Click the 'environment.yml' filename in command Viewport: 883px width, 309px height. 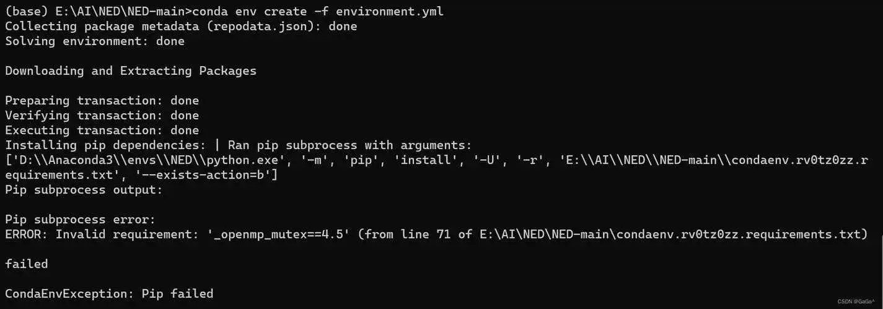point(390,12)
